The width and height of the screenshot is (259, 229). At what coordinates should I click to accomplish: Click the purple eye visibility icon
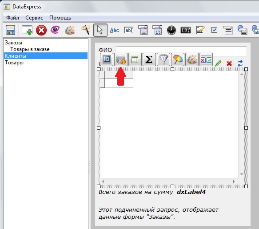[55, 30]
